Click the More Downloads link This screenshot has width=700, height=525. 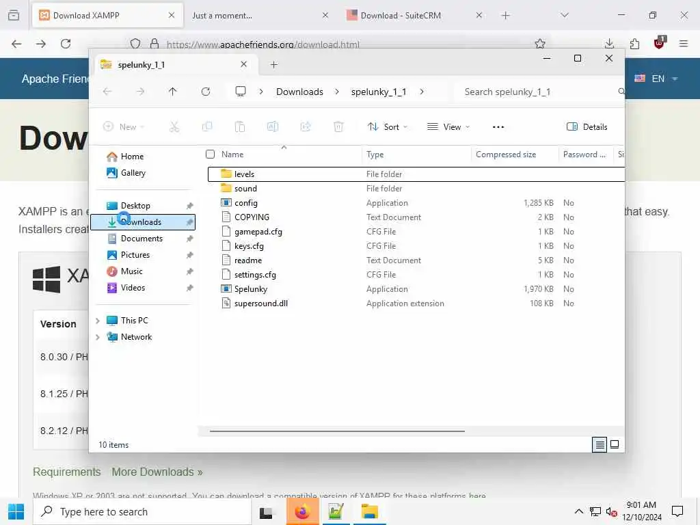(157, 472)
